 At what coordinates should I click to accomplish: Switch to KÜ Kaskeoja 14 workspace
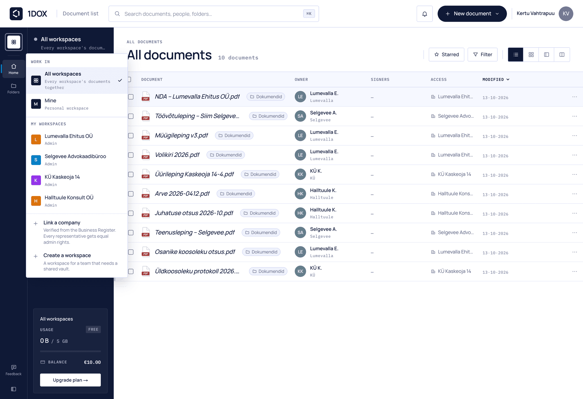77,180
